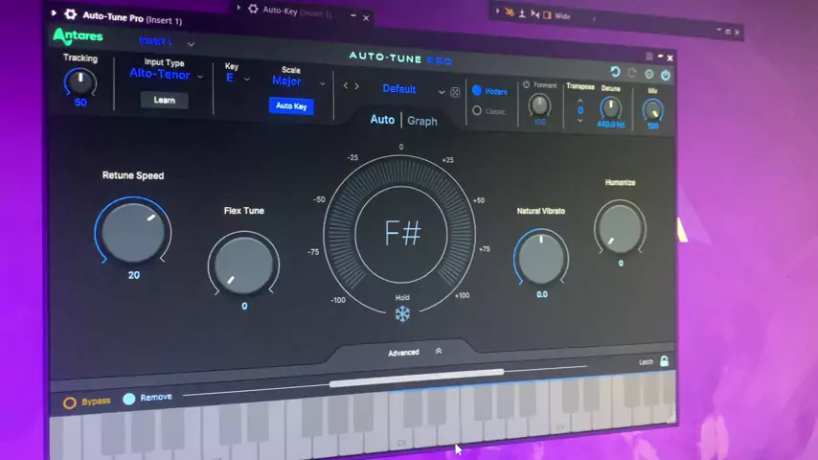The width and height of the screenshot is (818, 460).
Task: Adjust the Detune knob
Action: [x=610, y=108]
